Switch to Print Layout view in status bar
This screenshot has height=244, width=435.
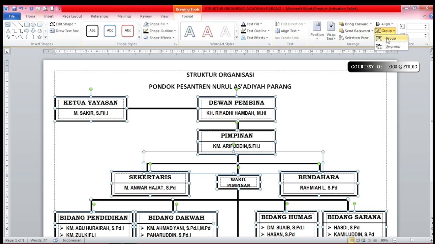pyautogui.click(x=352, y=240)
